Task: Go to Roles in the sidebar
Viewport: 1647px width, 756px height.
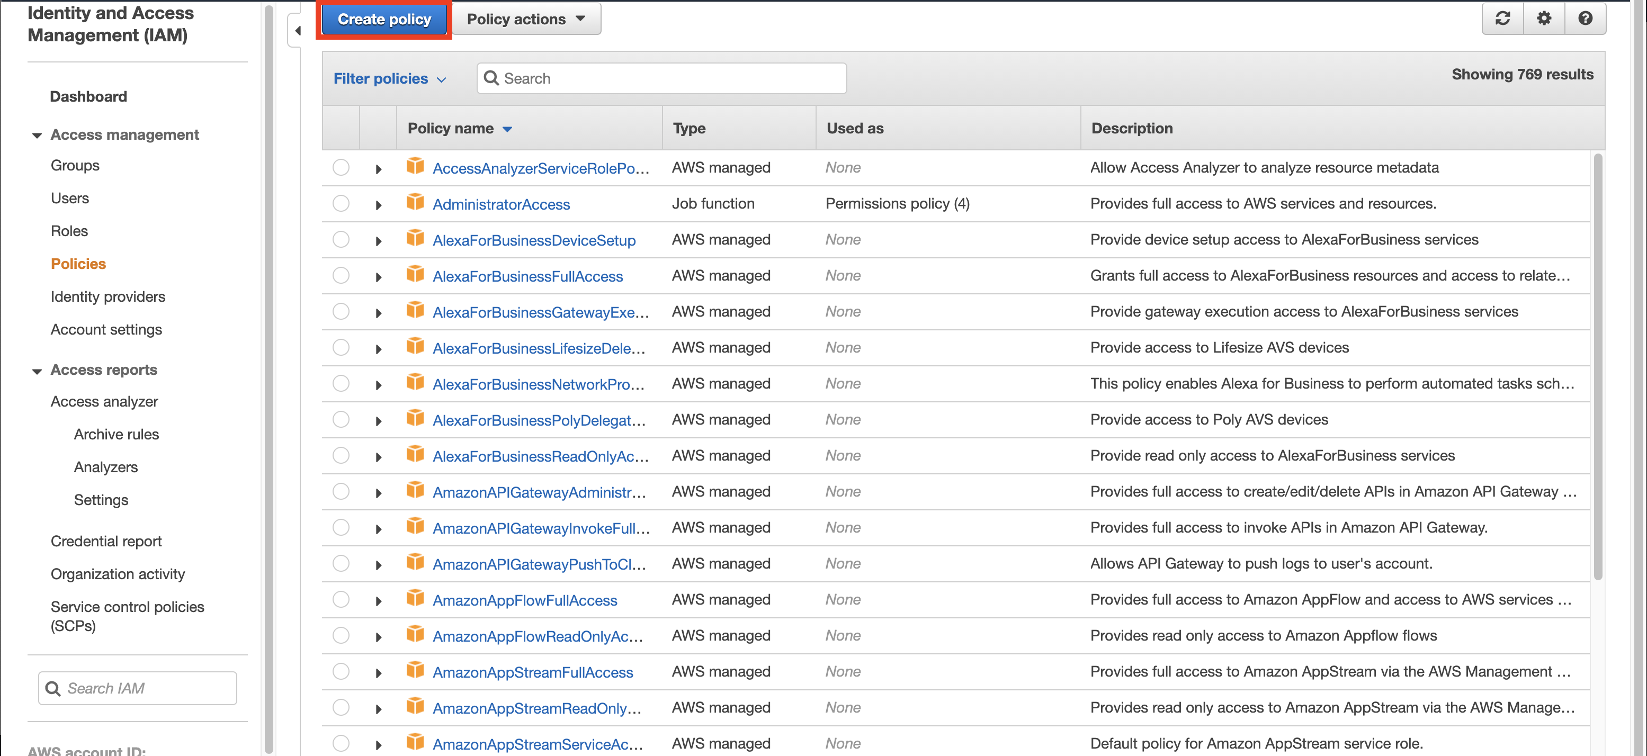Action: [69, 231]
